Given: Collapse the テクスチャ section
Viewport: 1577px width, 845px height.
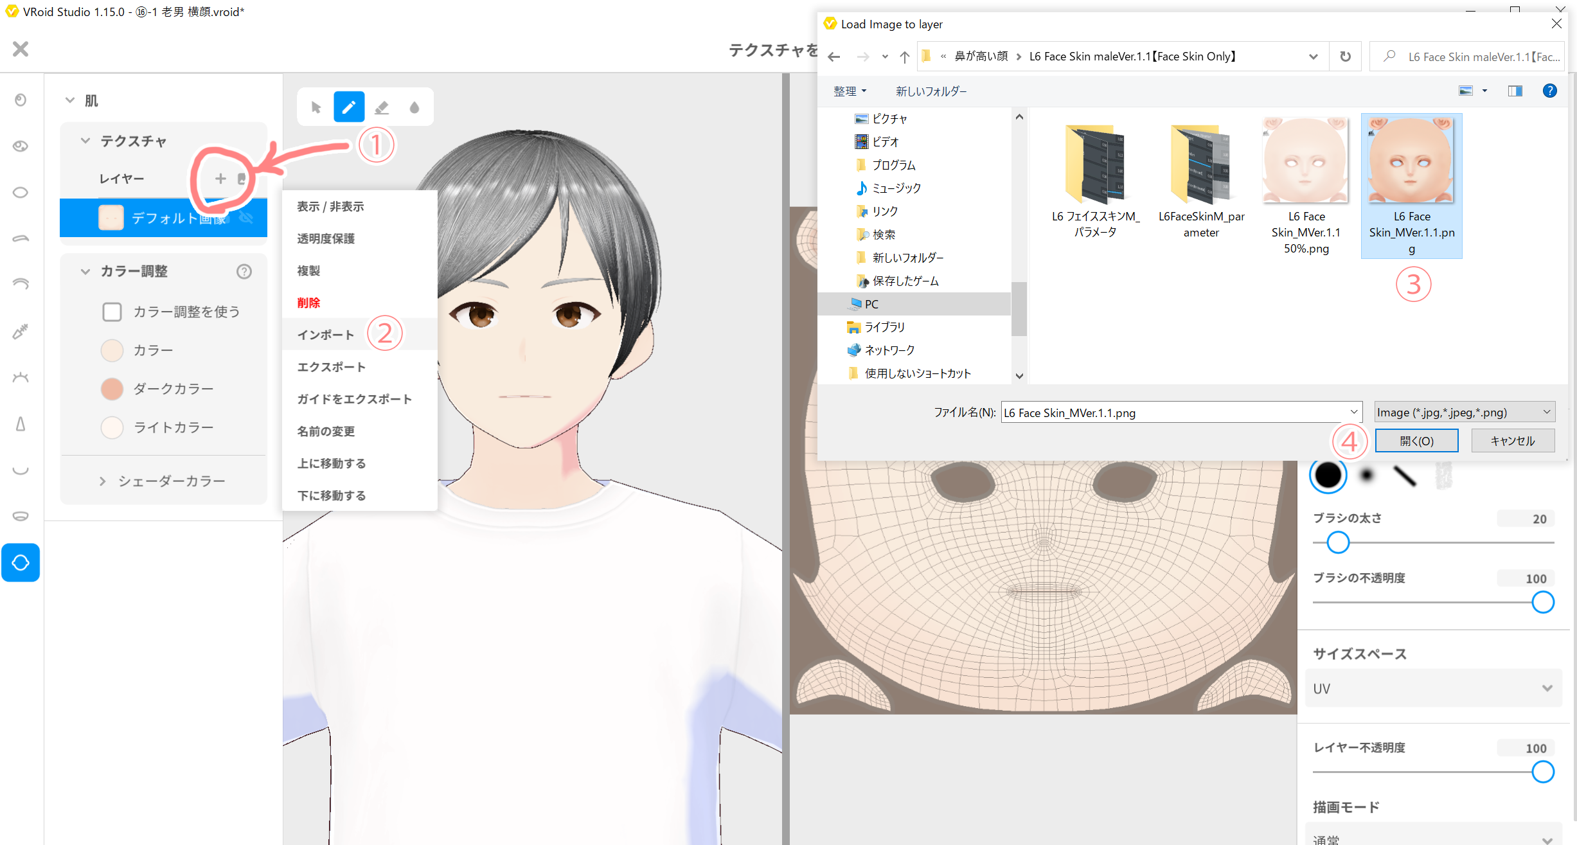Looking at the screenshot, I should coord(85,141).
